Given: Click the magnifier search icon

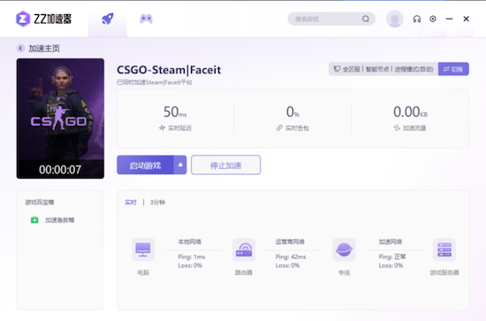Looking at the screenshot, I should [x=366, y=19].
